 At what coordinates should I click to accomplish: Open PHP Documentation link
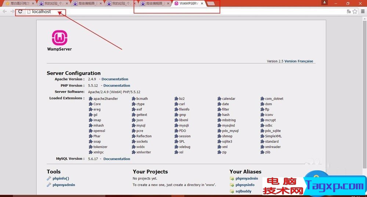click(117, 86)
